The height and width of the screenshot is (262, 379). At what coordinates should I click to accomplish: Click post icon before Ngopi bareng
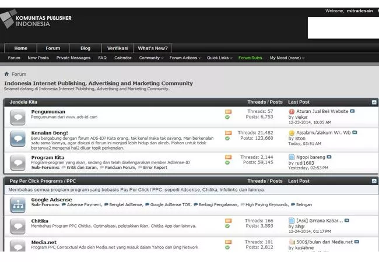pos(292,157)
